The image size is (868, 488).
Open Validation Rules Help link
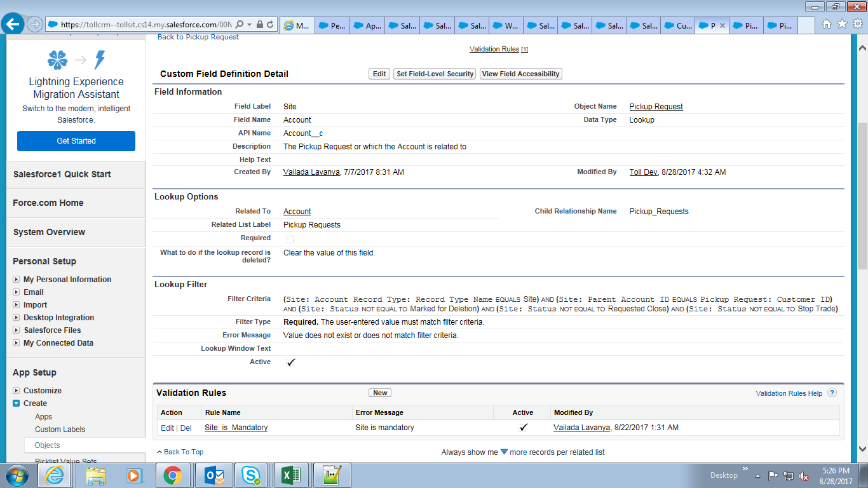click(789, 393)
